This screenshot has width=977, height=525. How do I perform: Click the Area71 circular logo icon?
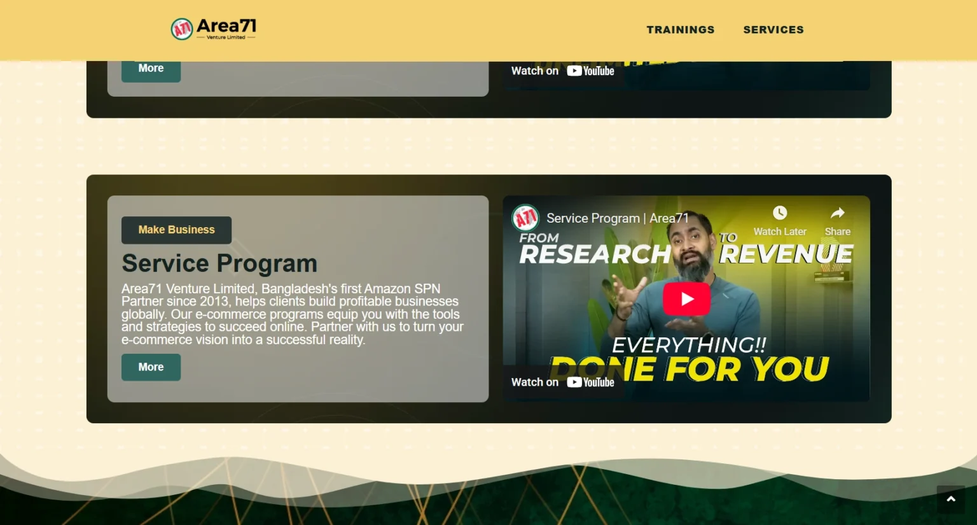coord(182,29)
